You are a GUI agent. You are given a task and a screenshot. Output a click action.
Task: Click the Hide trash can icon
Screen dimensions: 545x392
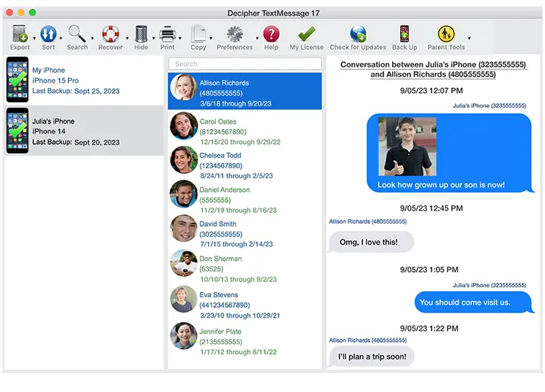point(142,34)
